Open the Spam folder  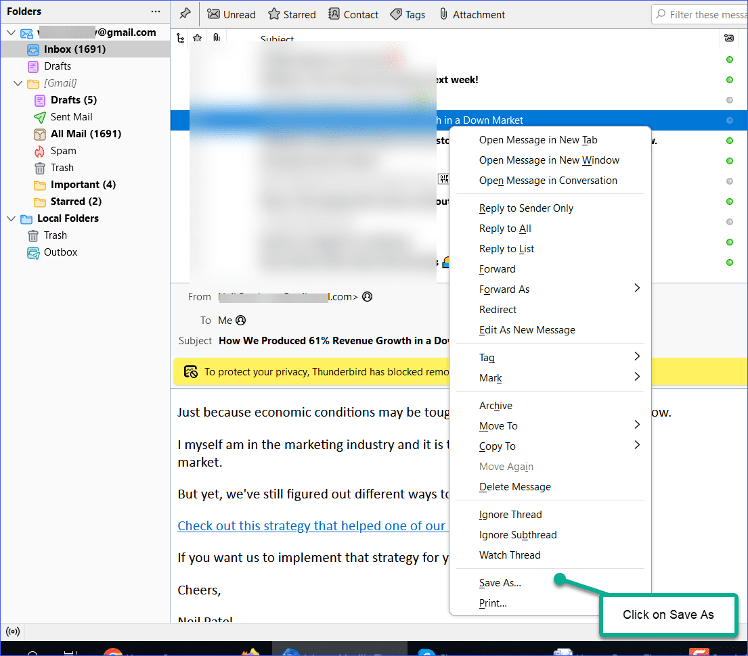coord(63,151)
